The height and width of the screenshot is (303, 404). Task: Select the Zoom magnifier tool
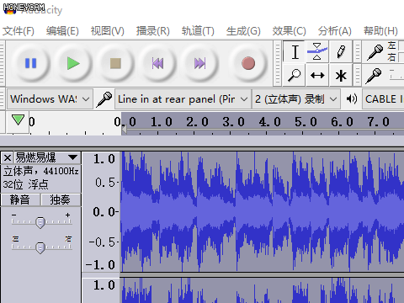(295, 75)
